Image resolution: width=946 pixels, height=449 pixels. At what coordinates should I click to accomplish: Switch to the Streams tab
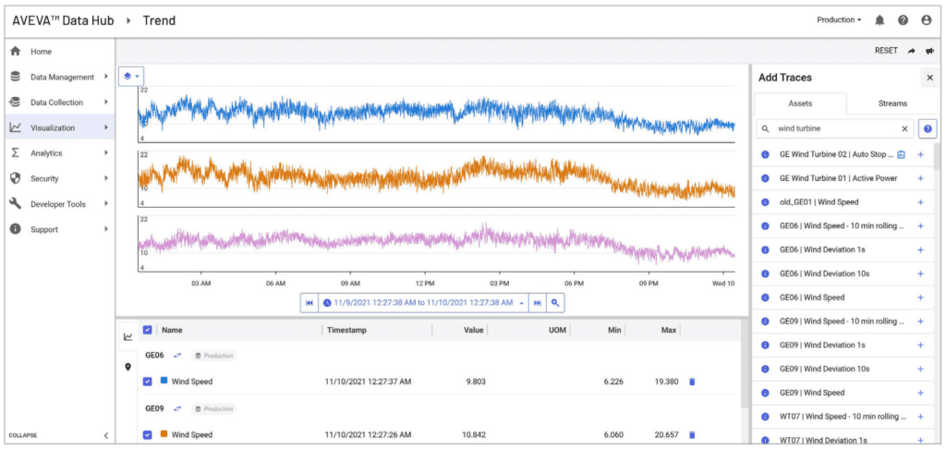(x=892, y=103)
